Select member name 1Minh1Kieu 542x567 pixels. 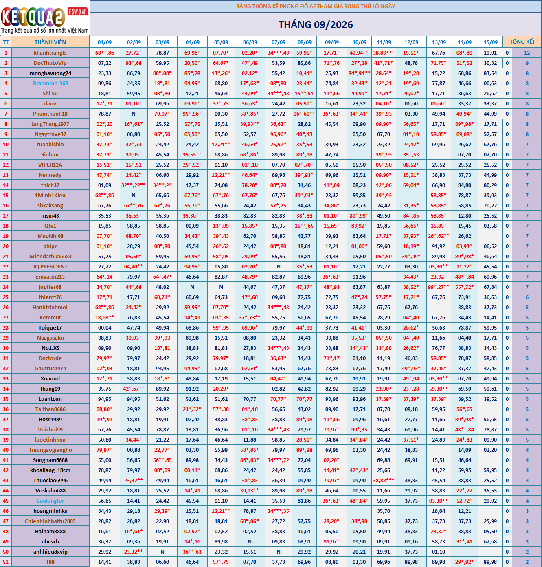pos(50,195)
